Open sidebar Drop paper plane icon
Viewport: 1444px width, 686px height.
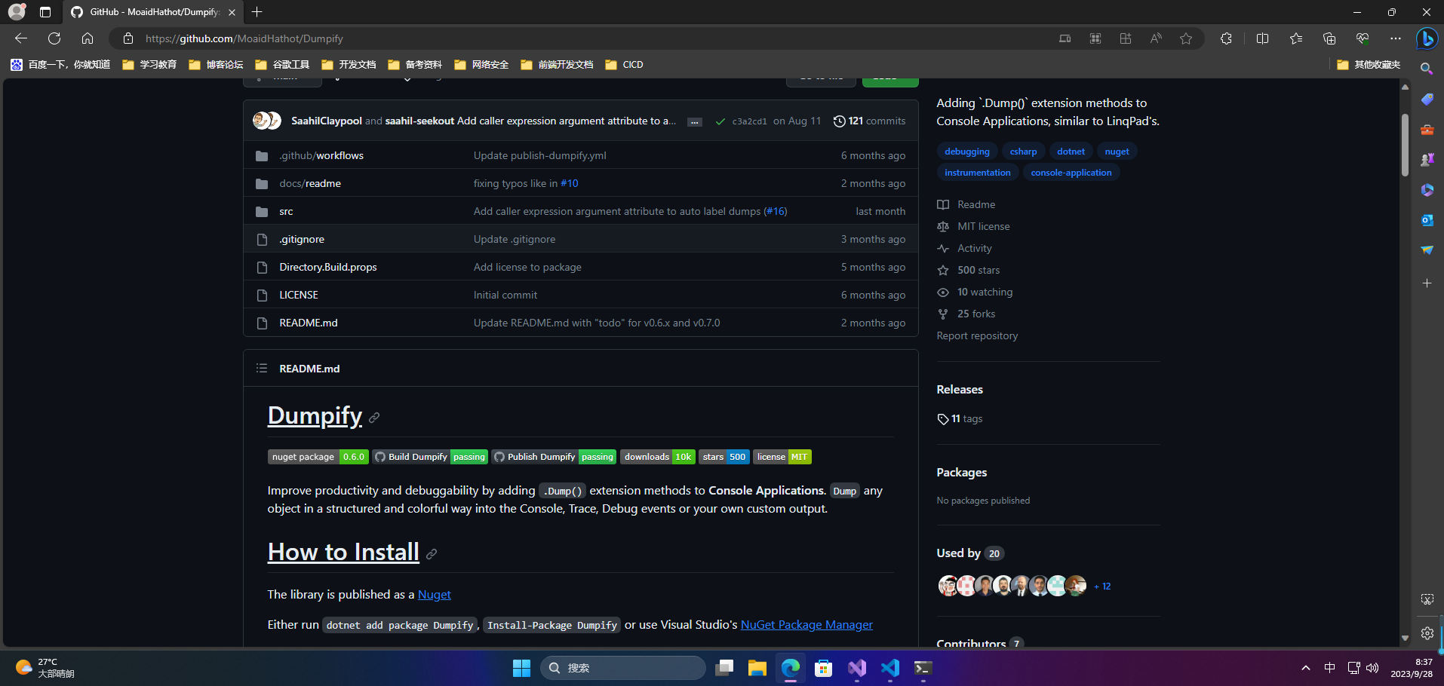(x=1427, y=250)
